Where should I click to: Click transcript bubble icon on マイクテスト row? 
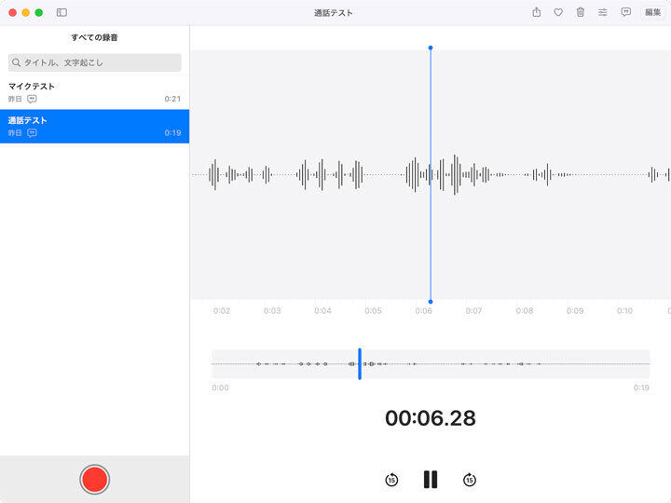click(x=32, y=99)
